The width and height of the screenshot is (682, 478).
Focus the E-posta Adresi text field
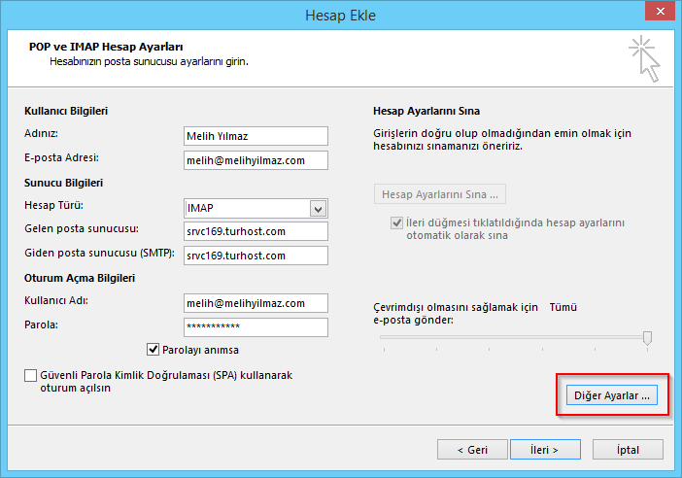(255, 160)
